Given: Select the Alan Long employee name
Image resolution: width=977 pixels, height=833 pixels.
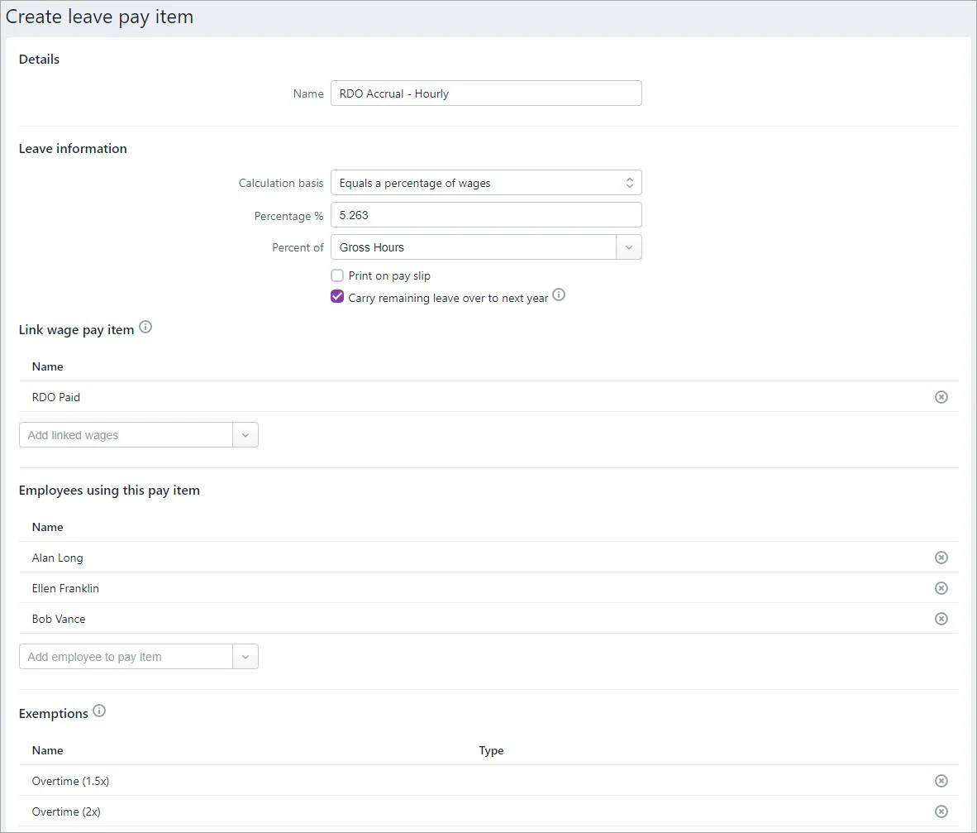Looking at the screenshot, I should (57, 558).
